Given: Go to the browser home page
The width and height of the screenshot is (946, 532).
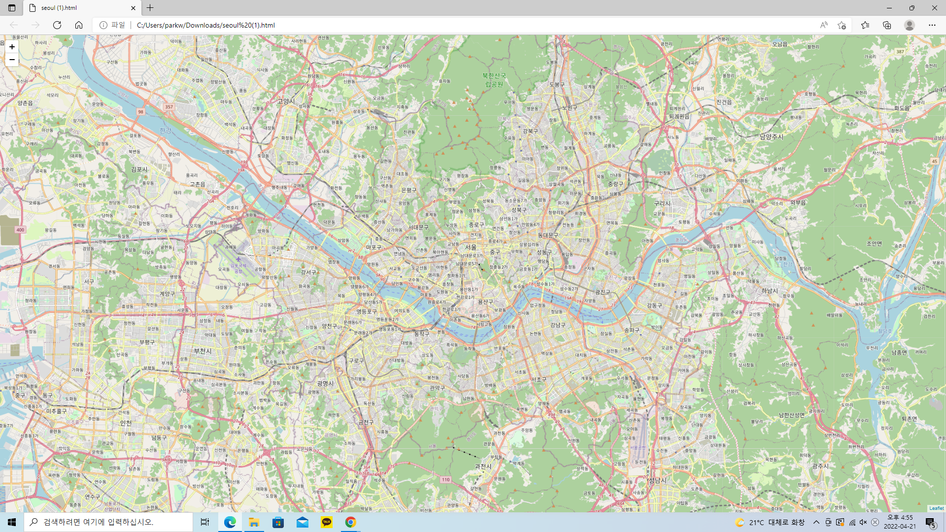Looking at the screenshot, I should pos(79,25).
